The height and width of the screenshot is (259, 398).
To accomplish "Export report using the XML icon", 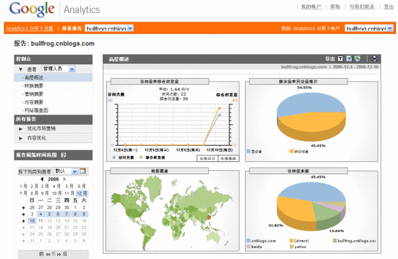I will tap(349, 59).
